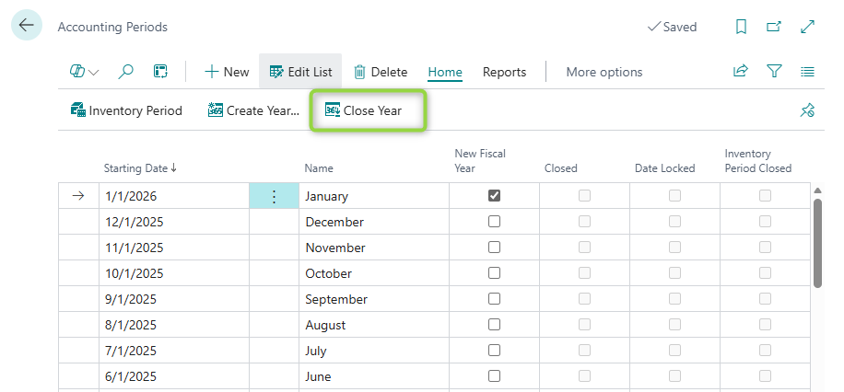
Task: Open the search magnifier icon
Action: pos(126,72)
